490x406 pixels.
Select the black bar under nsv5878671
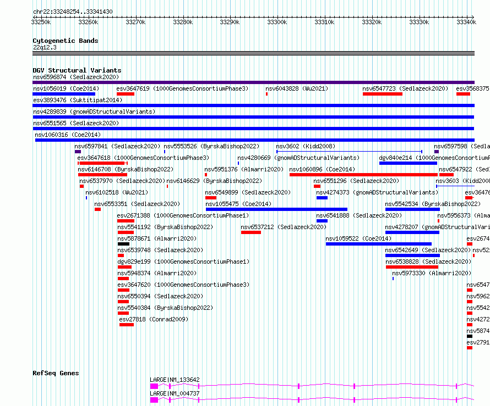tap(123, 244)
